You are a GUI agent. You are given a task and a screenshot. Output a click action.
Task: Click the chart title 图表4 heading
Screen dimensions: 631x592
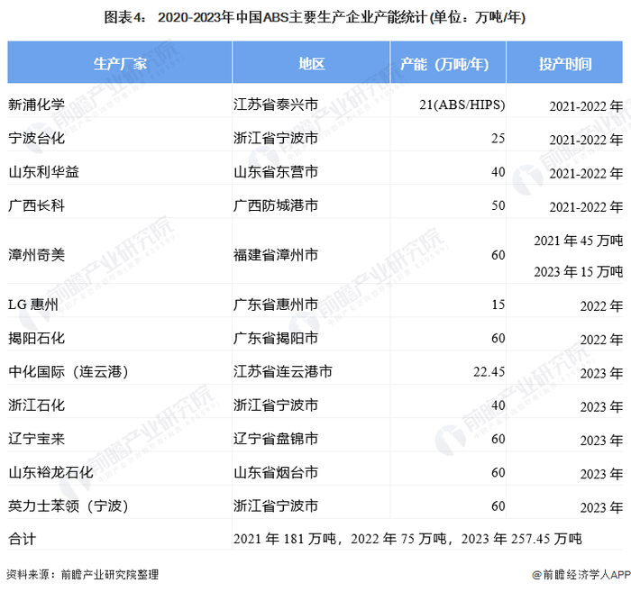[x=315, y=17]
